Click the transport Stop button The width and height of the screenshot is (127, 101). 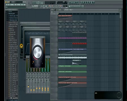(x=37, y=6)
